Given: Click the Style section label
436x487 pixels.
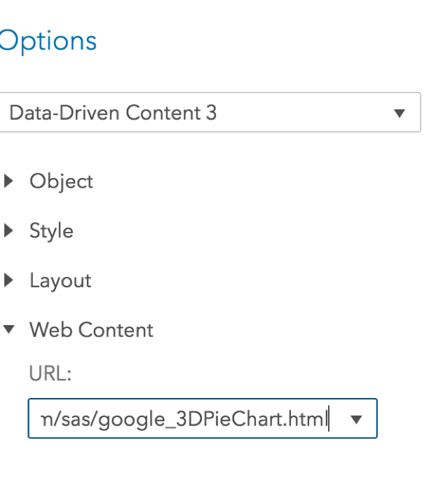Looking at the screenshot, I should pos(51,231).
